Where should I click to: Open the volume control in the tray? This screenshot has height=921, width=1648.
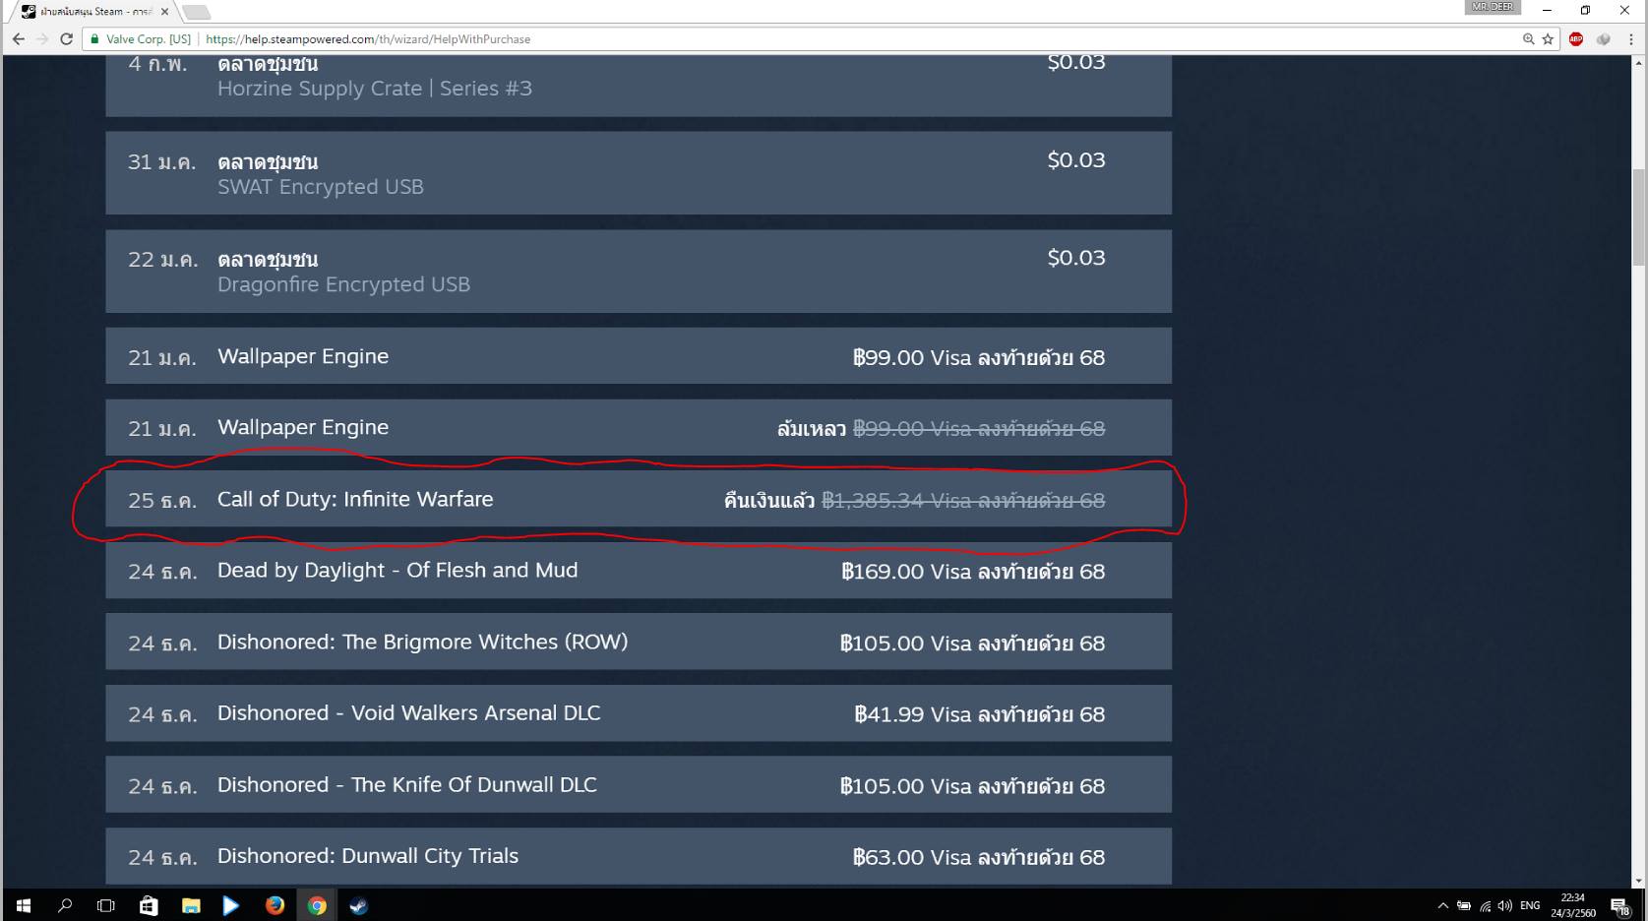[x=1504, y=905]
